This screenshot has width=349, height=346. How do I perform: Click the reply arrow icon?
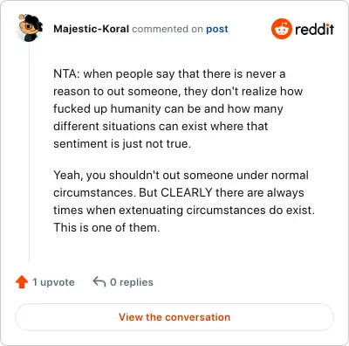click(x=99, y=282)
